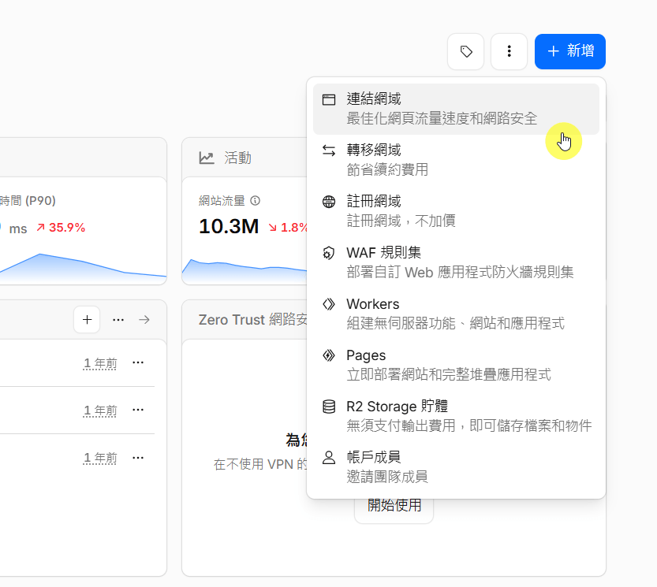Click the globe icon beside 註冊網域

click(x=329, y=202)
